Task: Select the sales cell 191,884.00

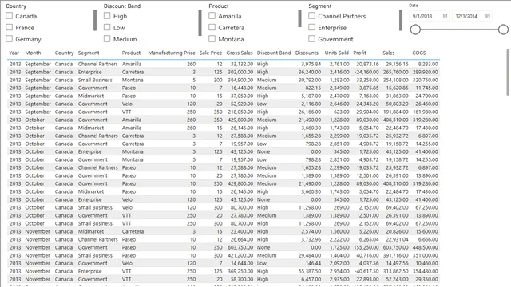Action: [395, 112]
